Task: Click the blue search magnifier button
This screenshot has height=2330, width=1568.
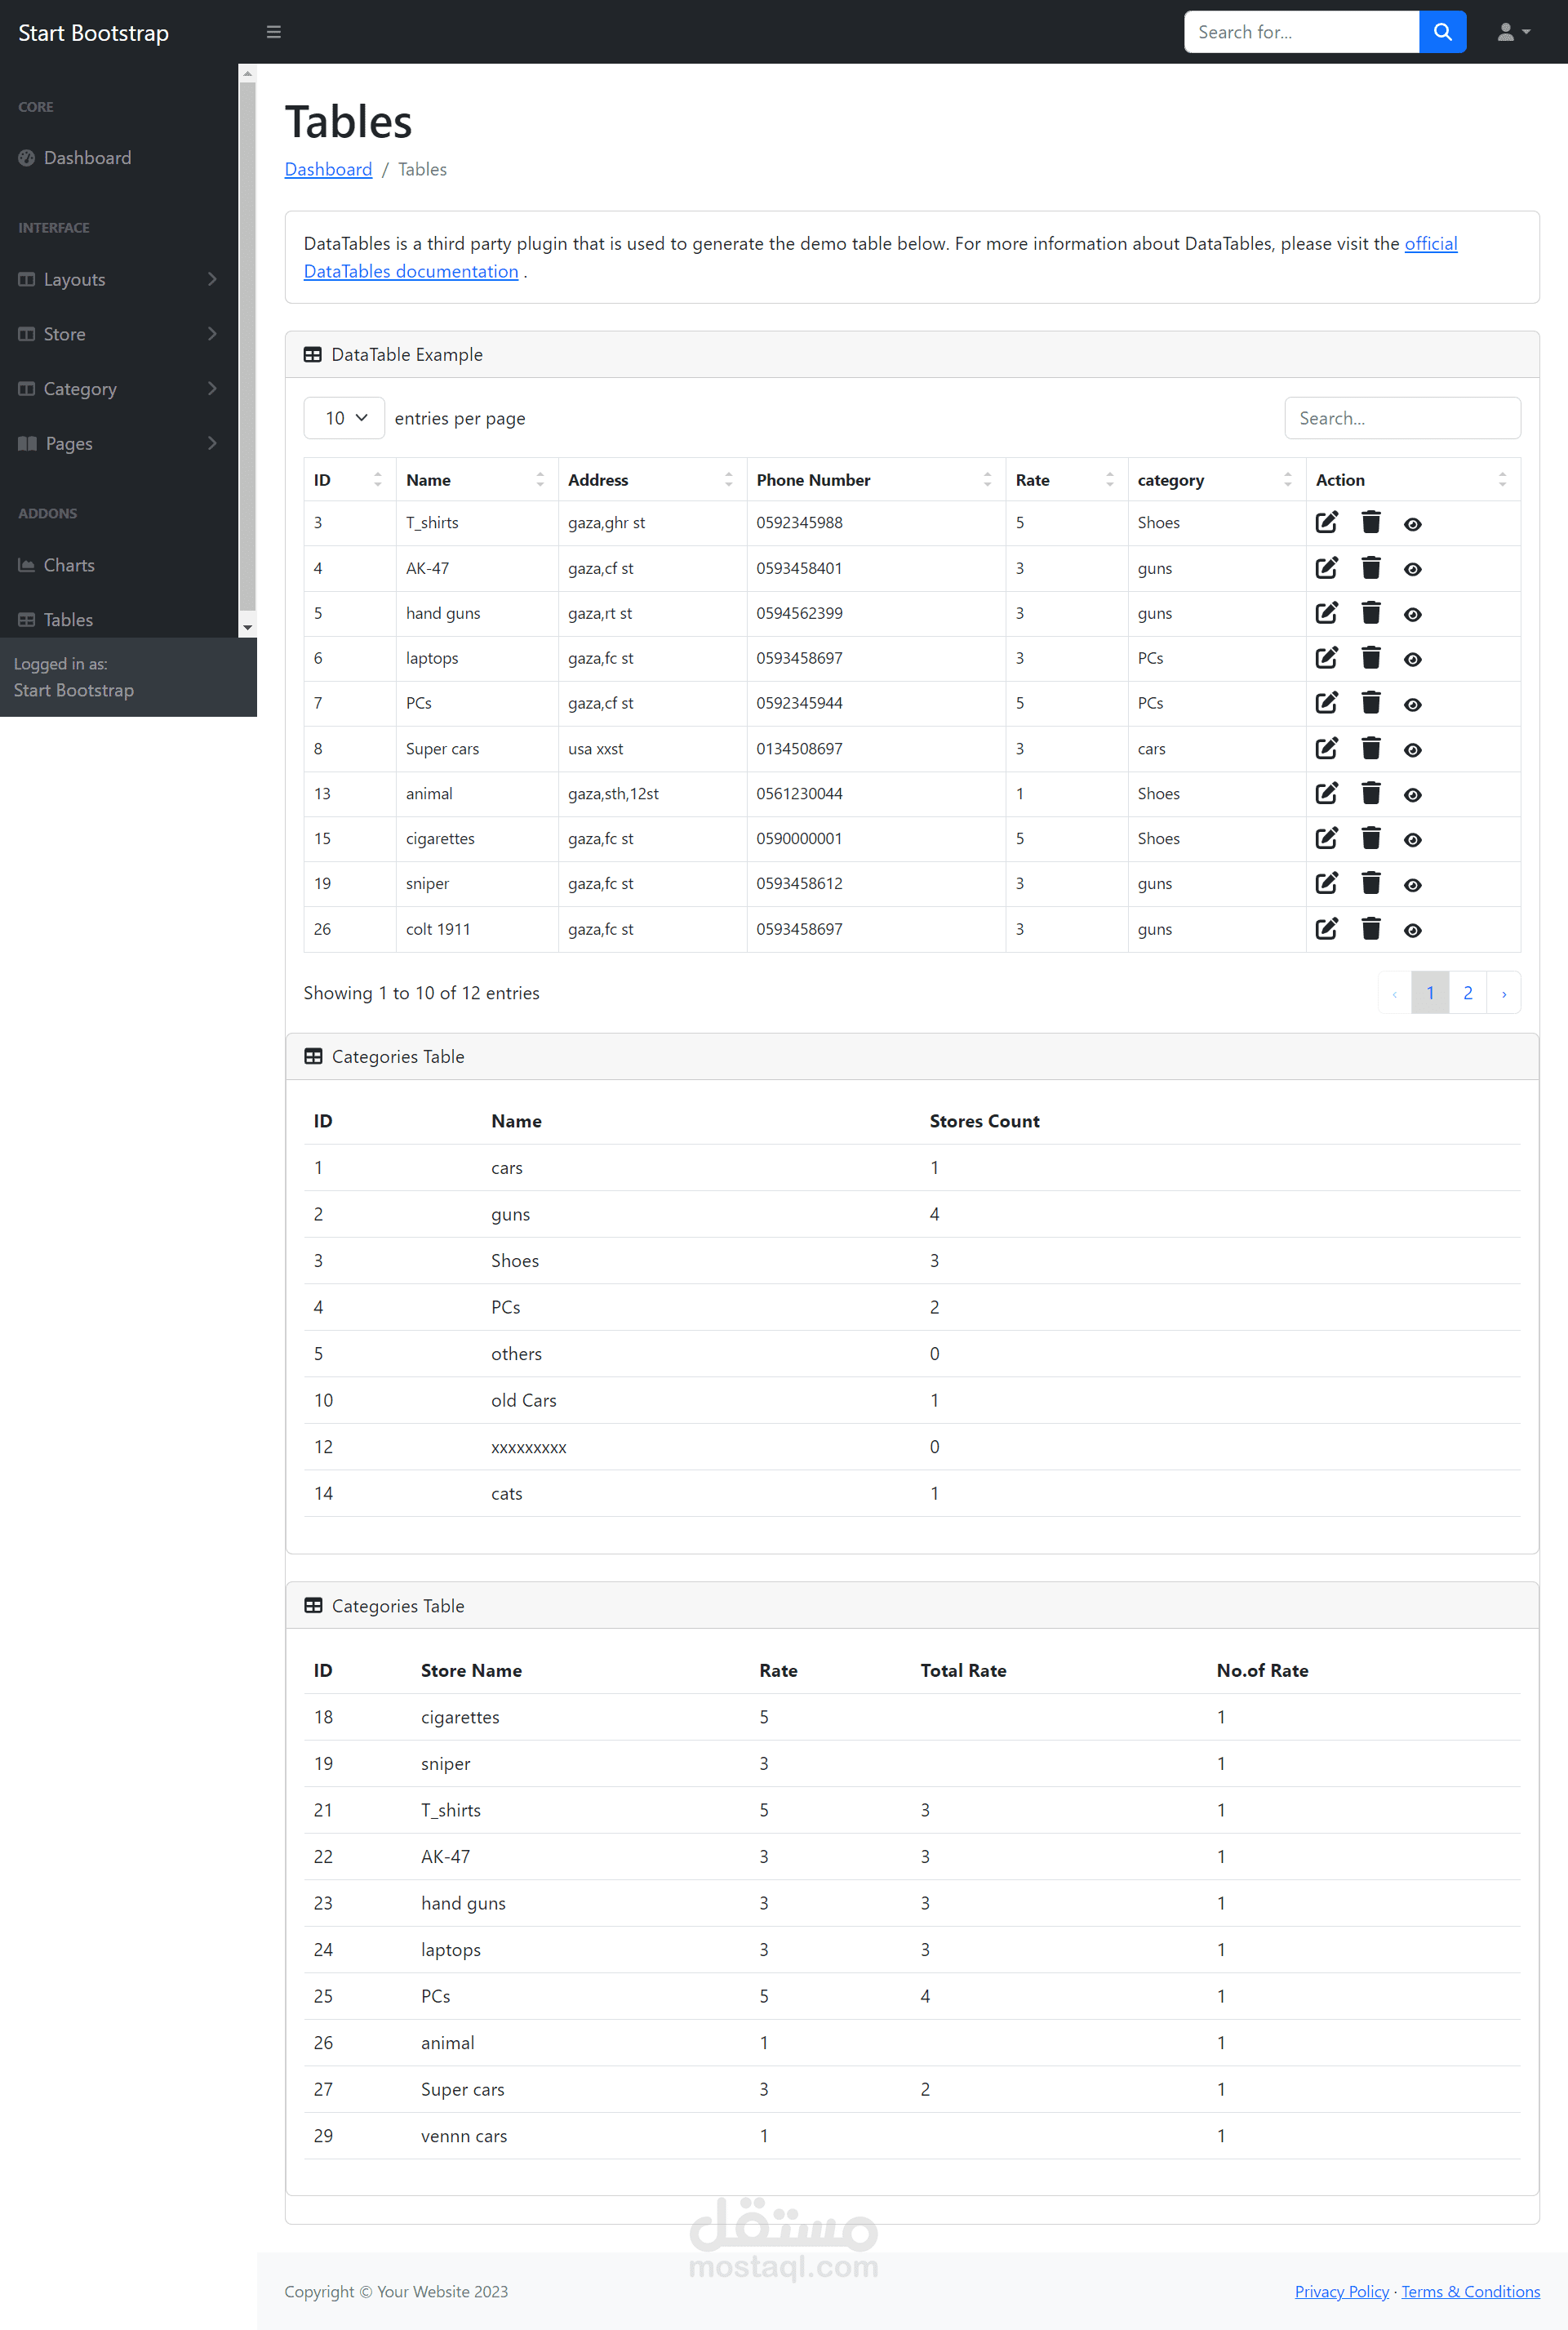Action: pos(1442,32)
